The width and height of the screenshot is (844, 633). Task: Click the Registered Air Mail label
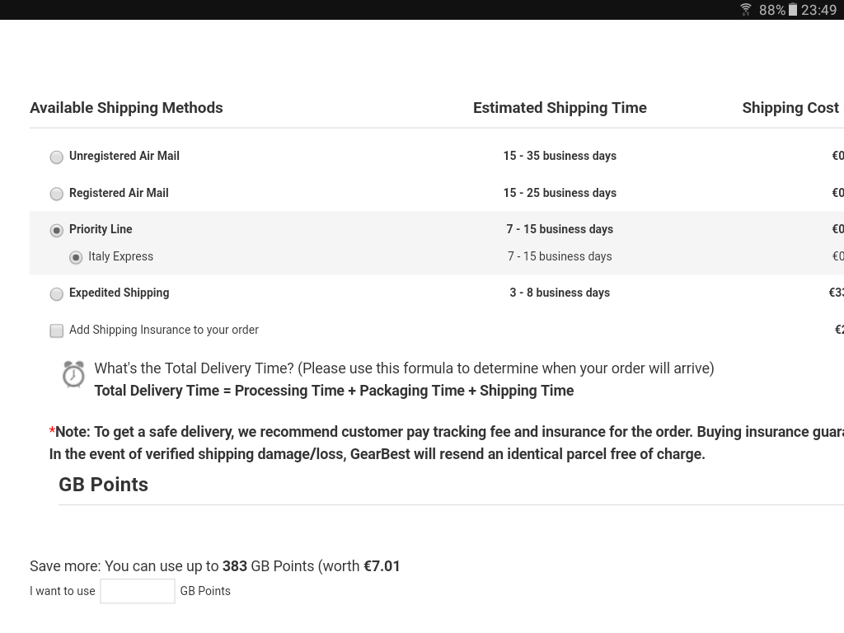pyautogui.click(x=119, y=193)
